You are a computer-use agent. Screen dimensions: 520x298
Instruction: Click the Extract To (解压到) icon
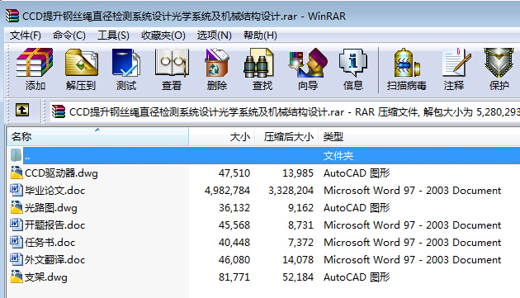pos(81,63)
